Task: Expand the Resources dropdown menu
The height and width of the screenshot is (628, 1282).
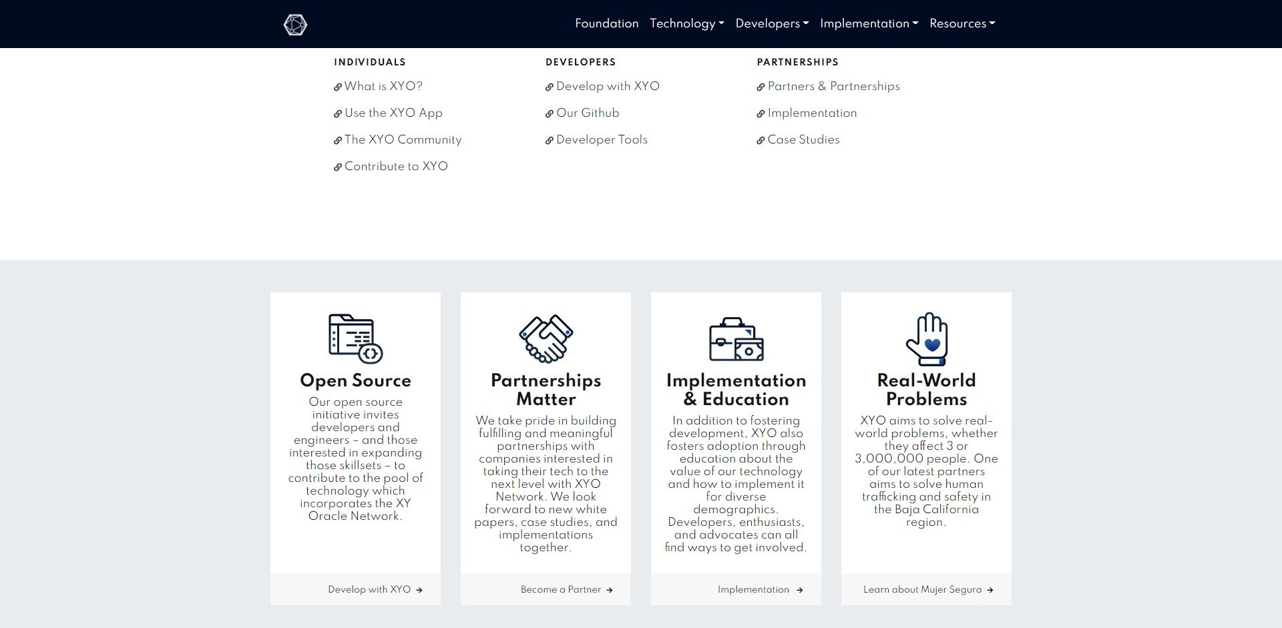Action: (x=962, y=23)
